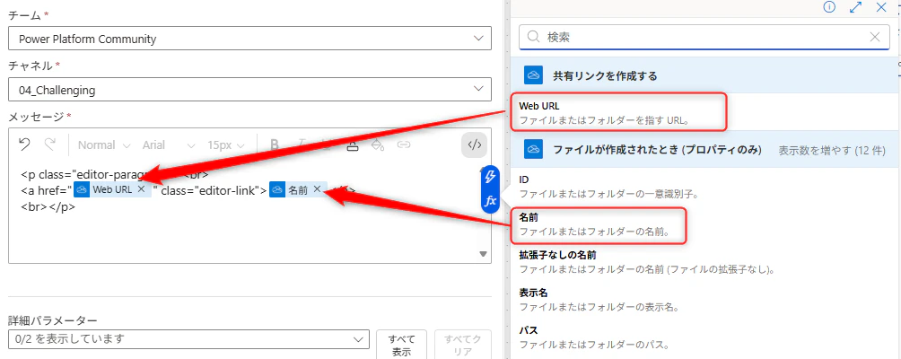Screen dimensions: 901x359
Task: Expand the チーム dropdown Power Platform Community
Action: pyautogui.click(x=250, y=39)
